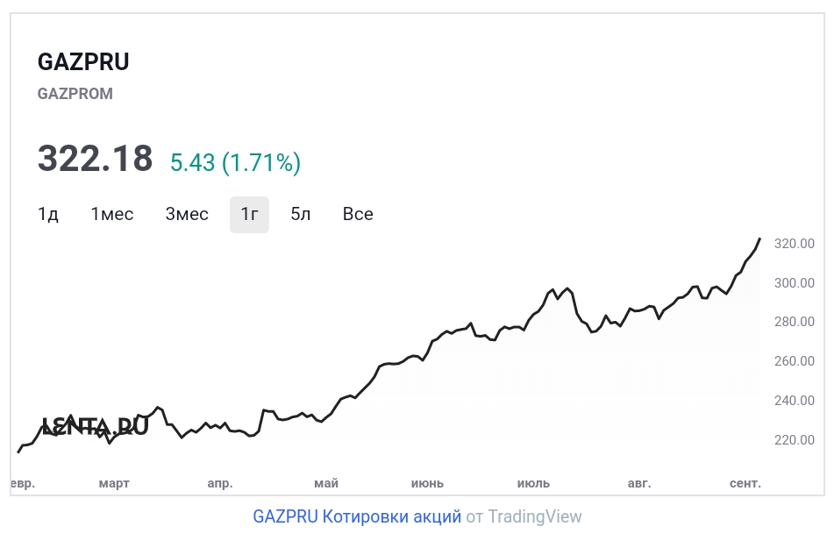The width and height of the screenshot is (834, 548).
Task: Click the июль label on time axis
Action: [x=533, y=483]
